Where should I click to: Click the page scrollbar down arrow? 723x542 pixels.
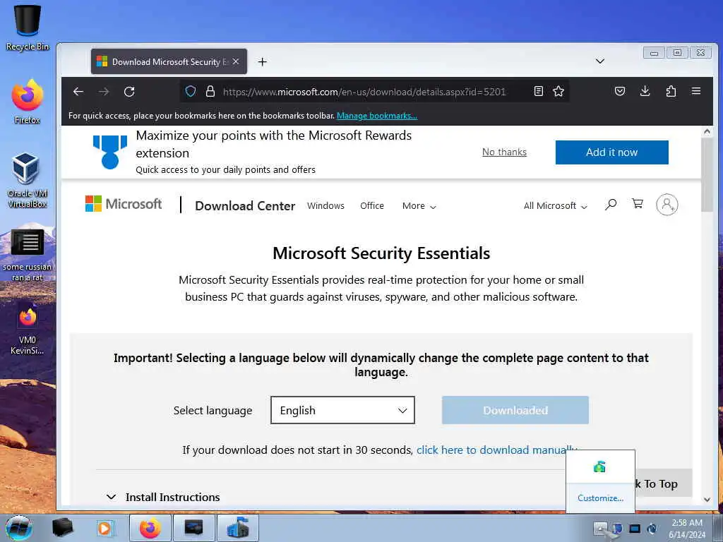tap(707, 499)
